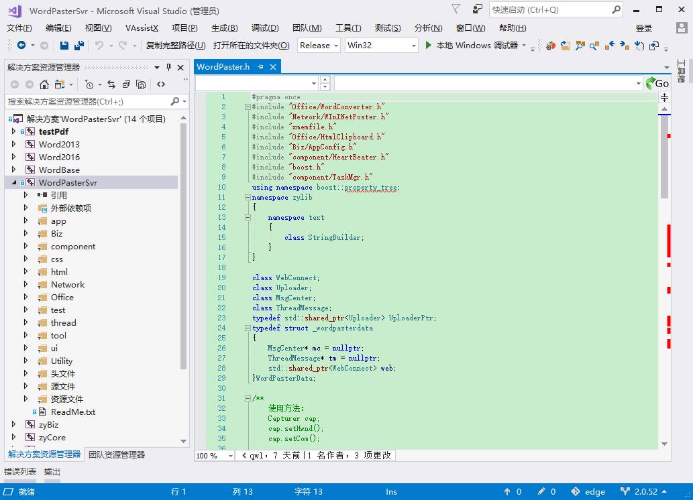Viewport: 693px width, 500px height.
Task: Expand the Network folder in the tree
Action: click(26, 285)
